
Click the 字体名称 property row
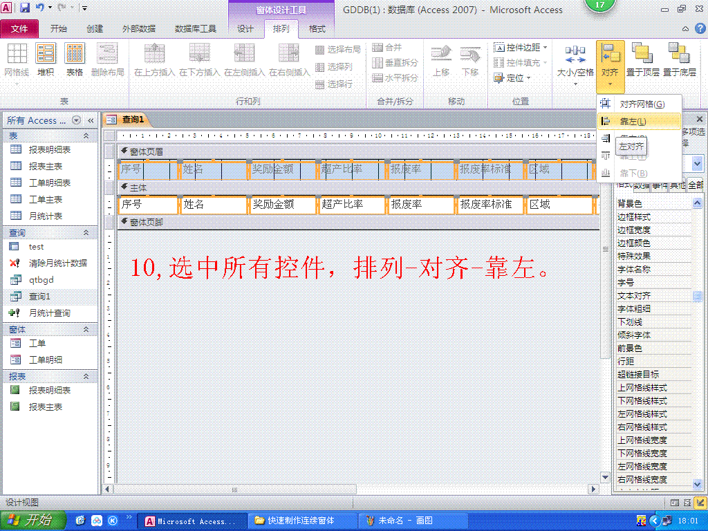pyautogui.click(x=654, y=270)
